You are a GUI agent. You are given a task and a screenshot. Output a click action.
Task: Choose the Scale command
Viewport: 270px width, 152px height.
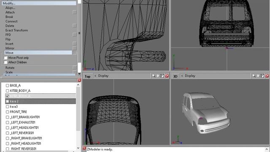coord(9,72)
